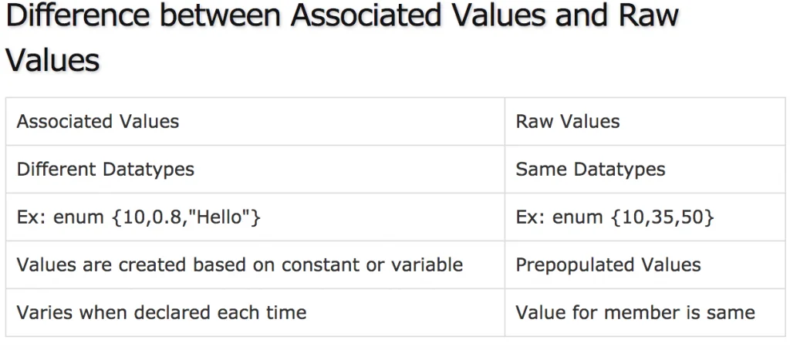790x350 pixels.
Task: Click the enum {10,35,50} example cell
Action: coord(615,217)
